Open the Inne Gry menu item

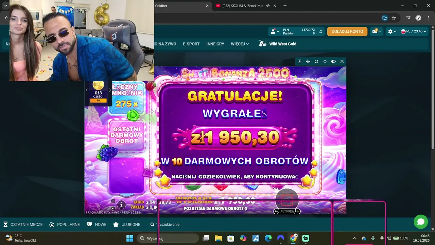(215, 44)
